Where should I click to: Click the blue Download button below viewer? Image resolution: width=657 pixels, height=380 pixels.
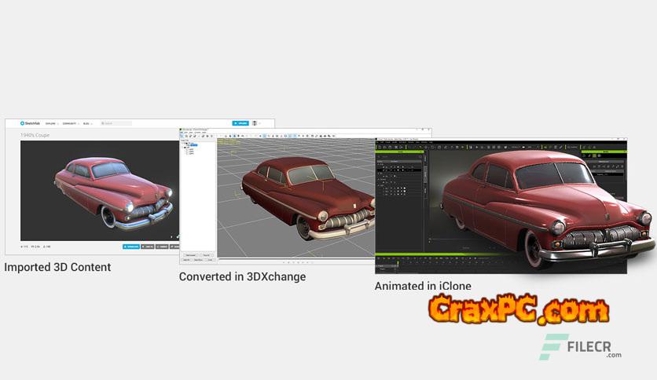tap(131, 247)
